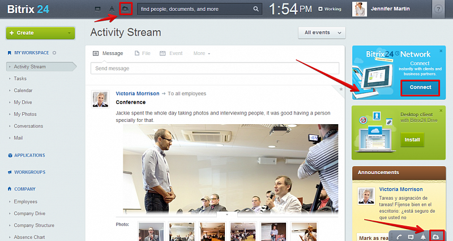
Task: Close the Bitrix24 Network banner
Action: [441, 51]
